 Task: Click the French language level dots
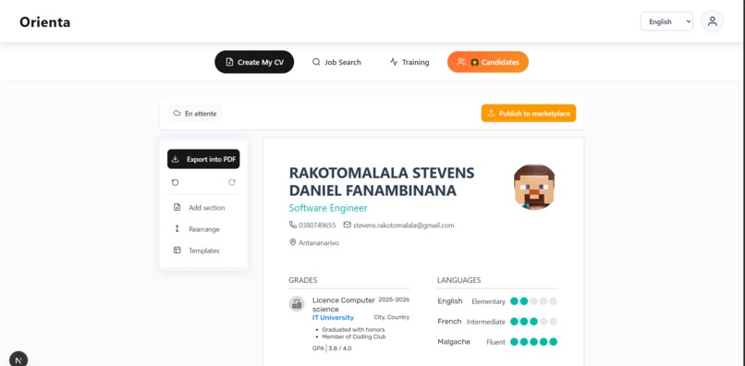point(533,322)
